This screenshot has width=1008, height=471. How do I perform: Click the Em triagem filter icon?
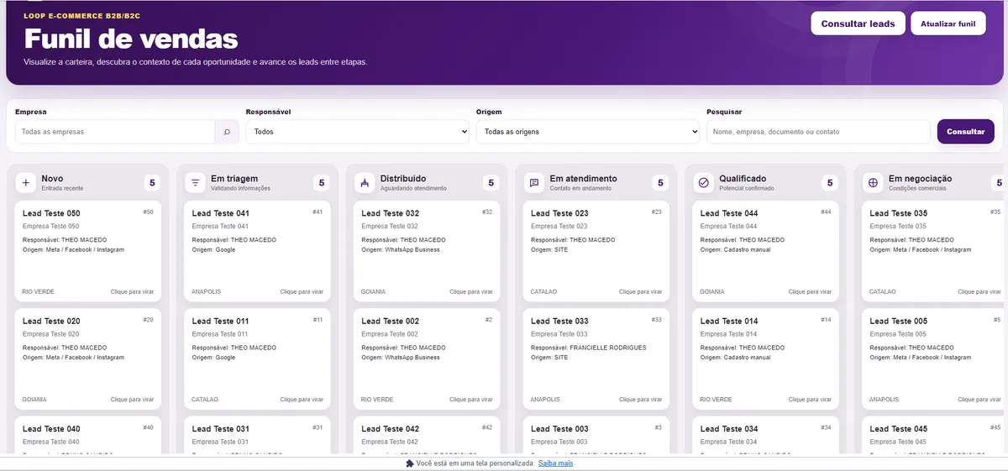click(196, 182)
